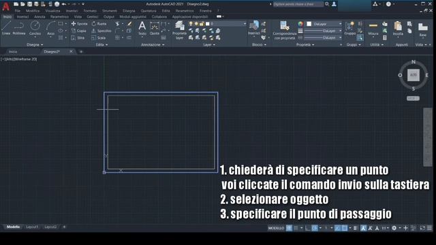Switch to the Layout2 tab
436x245 pixels.
(50, 227)
